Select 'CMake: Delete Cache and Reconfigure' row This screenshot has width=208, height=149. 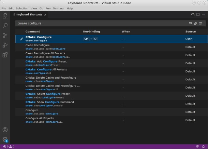pos(112,80)
